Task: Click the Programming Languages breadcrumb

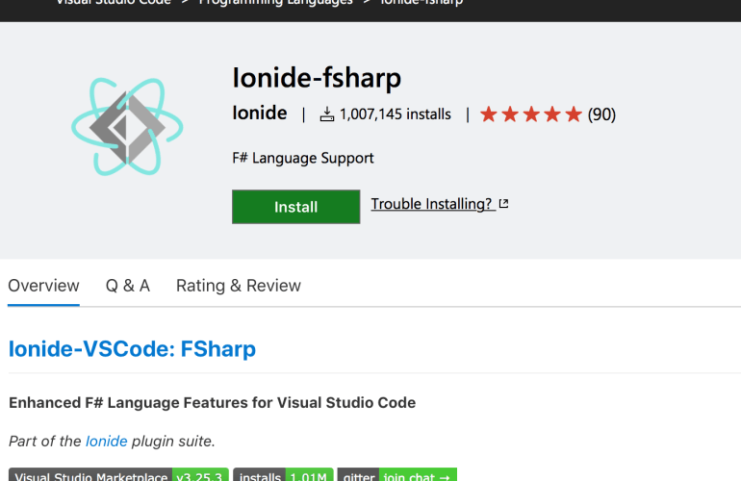Action: tap(275, 3)
